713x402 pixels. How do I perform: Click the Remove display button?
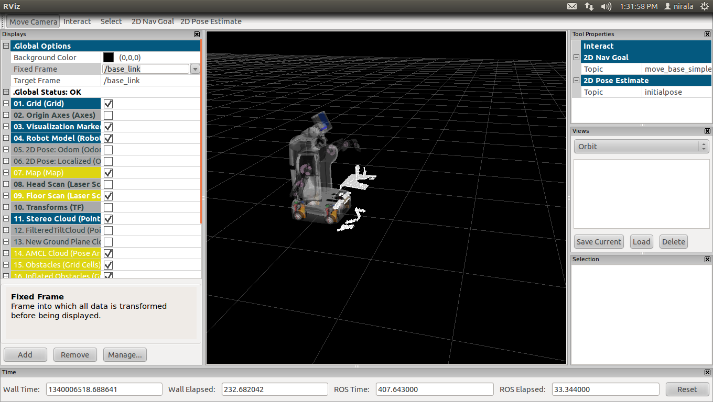[x=75, y=355]
